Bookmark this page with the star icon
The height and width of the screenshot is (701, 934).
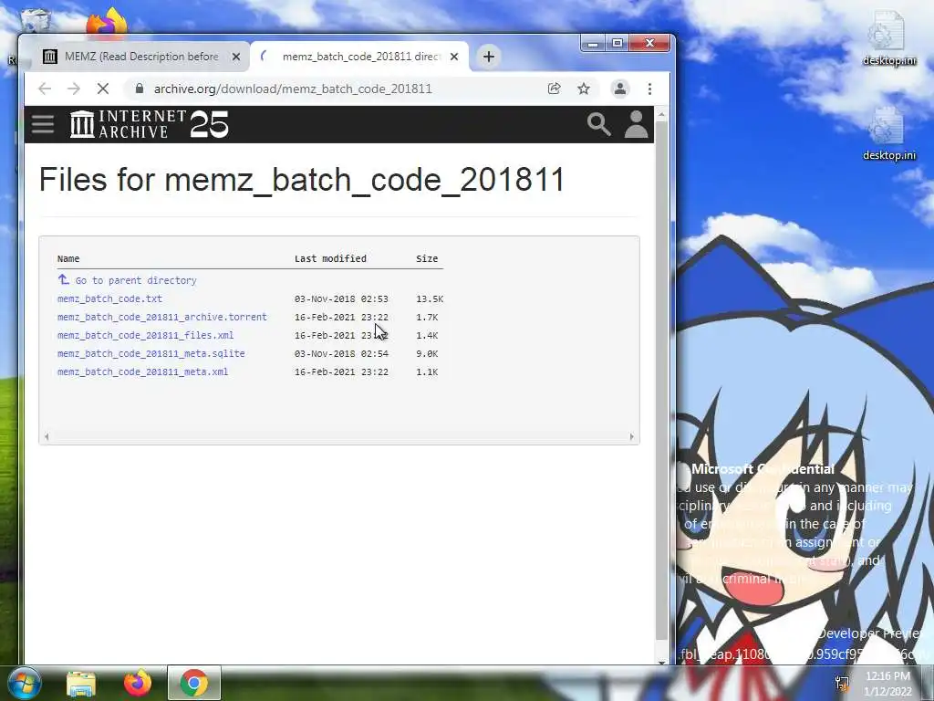tap(584, 89)
